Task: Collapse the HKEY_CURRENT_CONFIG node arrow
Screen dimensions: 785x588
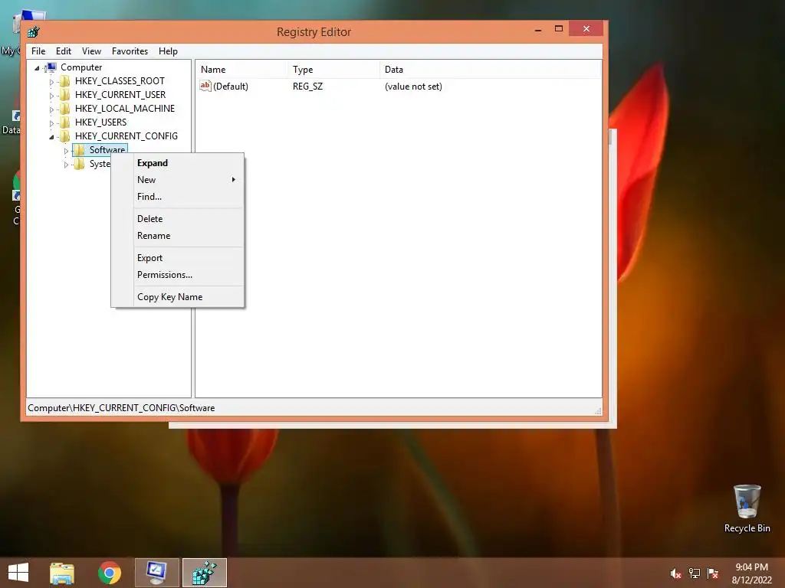Action: click(x=51, y=137)
